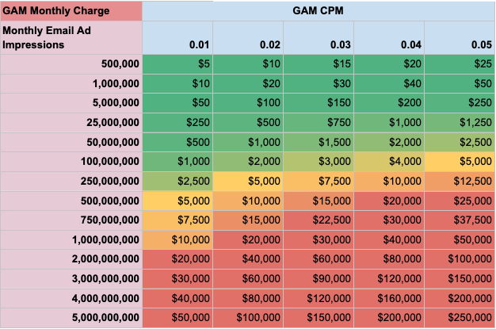Select the 500,000 impressions row label

[x=71, y=64]
